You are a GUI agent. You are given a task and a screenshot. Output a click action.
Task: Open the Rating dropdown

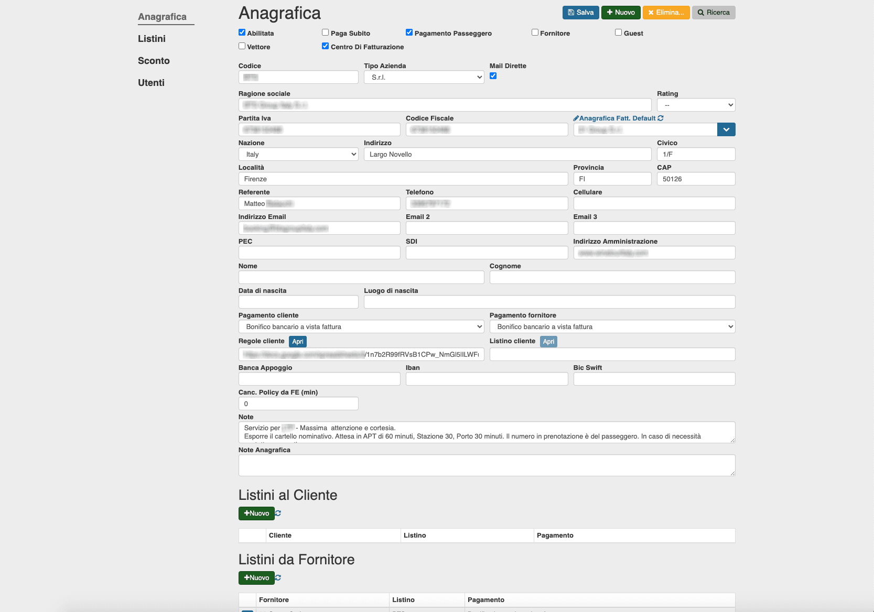(x=696, y=105)
